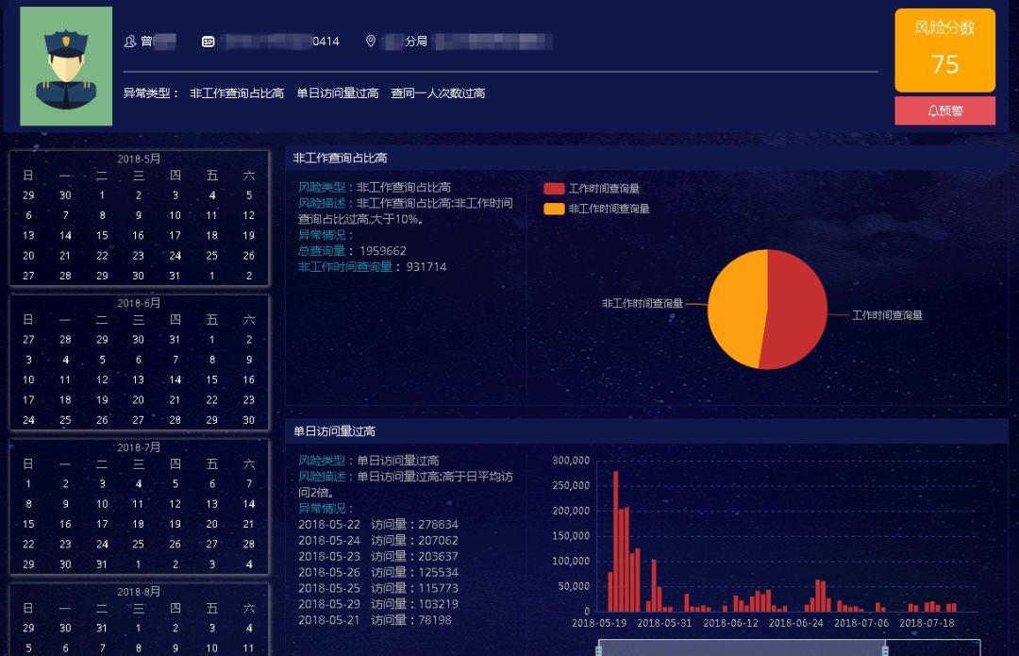Click the 单日访问量过高 panel title bar
Image resolution: width=1019 pixels, height=656 pixels.
646,431
